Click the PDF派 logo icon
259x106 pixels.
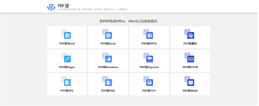pos(51,7)
